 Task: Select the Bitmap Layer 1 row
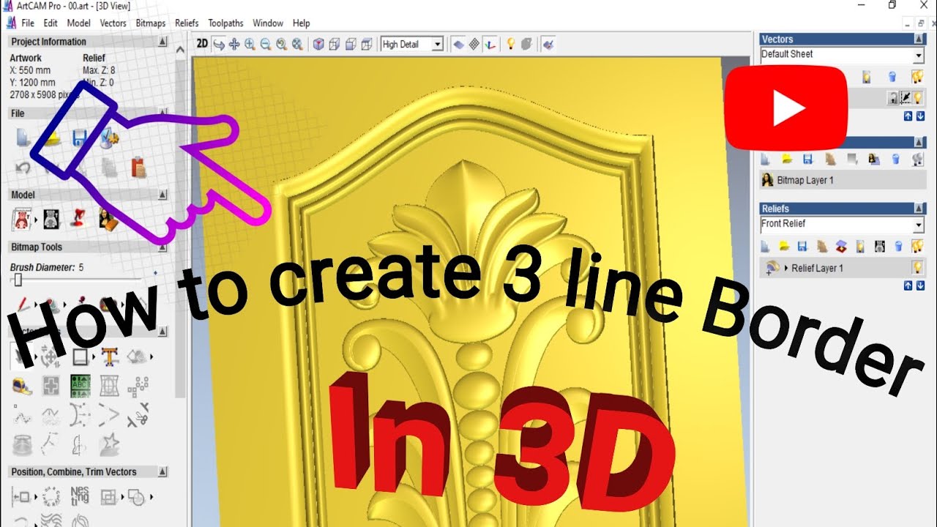click(x=842, y=180)
